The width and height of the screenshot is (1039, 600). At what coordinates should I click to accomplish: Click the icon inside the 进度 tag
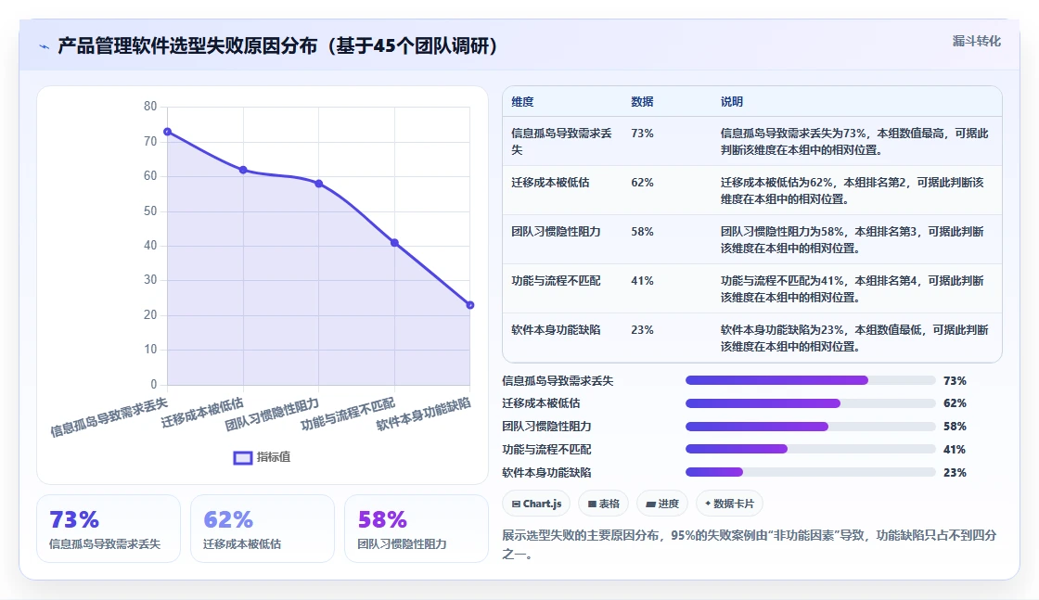pos(650,504)
